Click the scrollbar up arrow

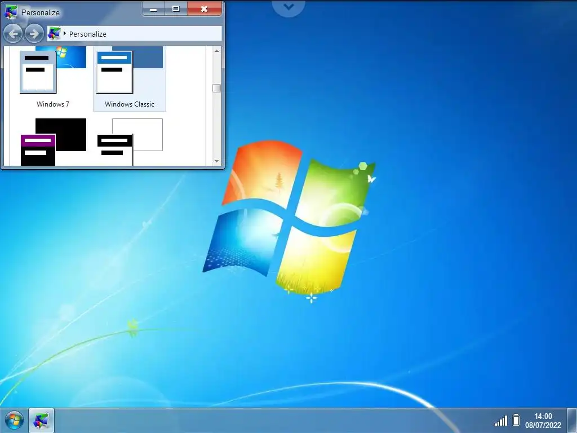coord(216,51)
